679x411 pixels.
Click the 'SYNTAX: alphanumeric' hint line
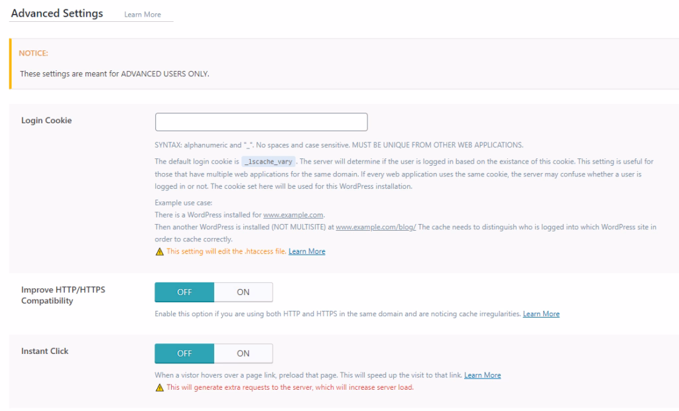click(x=339, y=145)
